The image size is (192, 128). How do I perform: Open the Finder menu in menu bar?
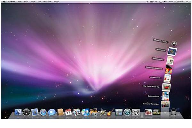(x=12, y=2)
